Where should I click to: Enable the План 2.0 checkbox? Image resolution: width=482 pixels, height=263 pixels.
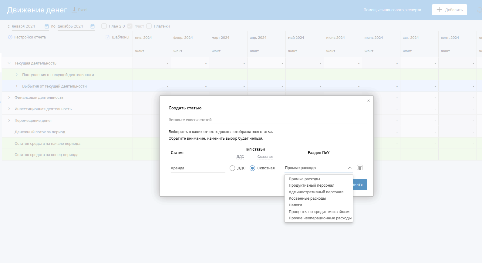coord(104,26)
